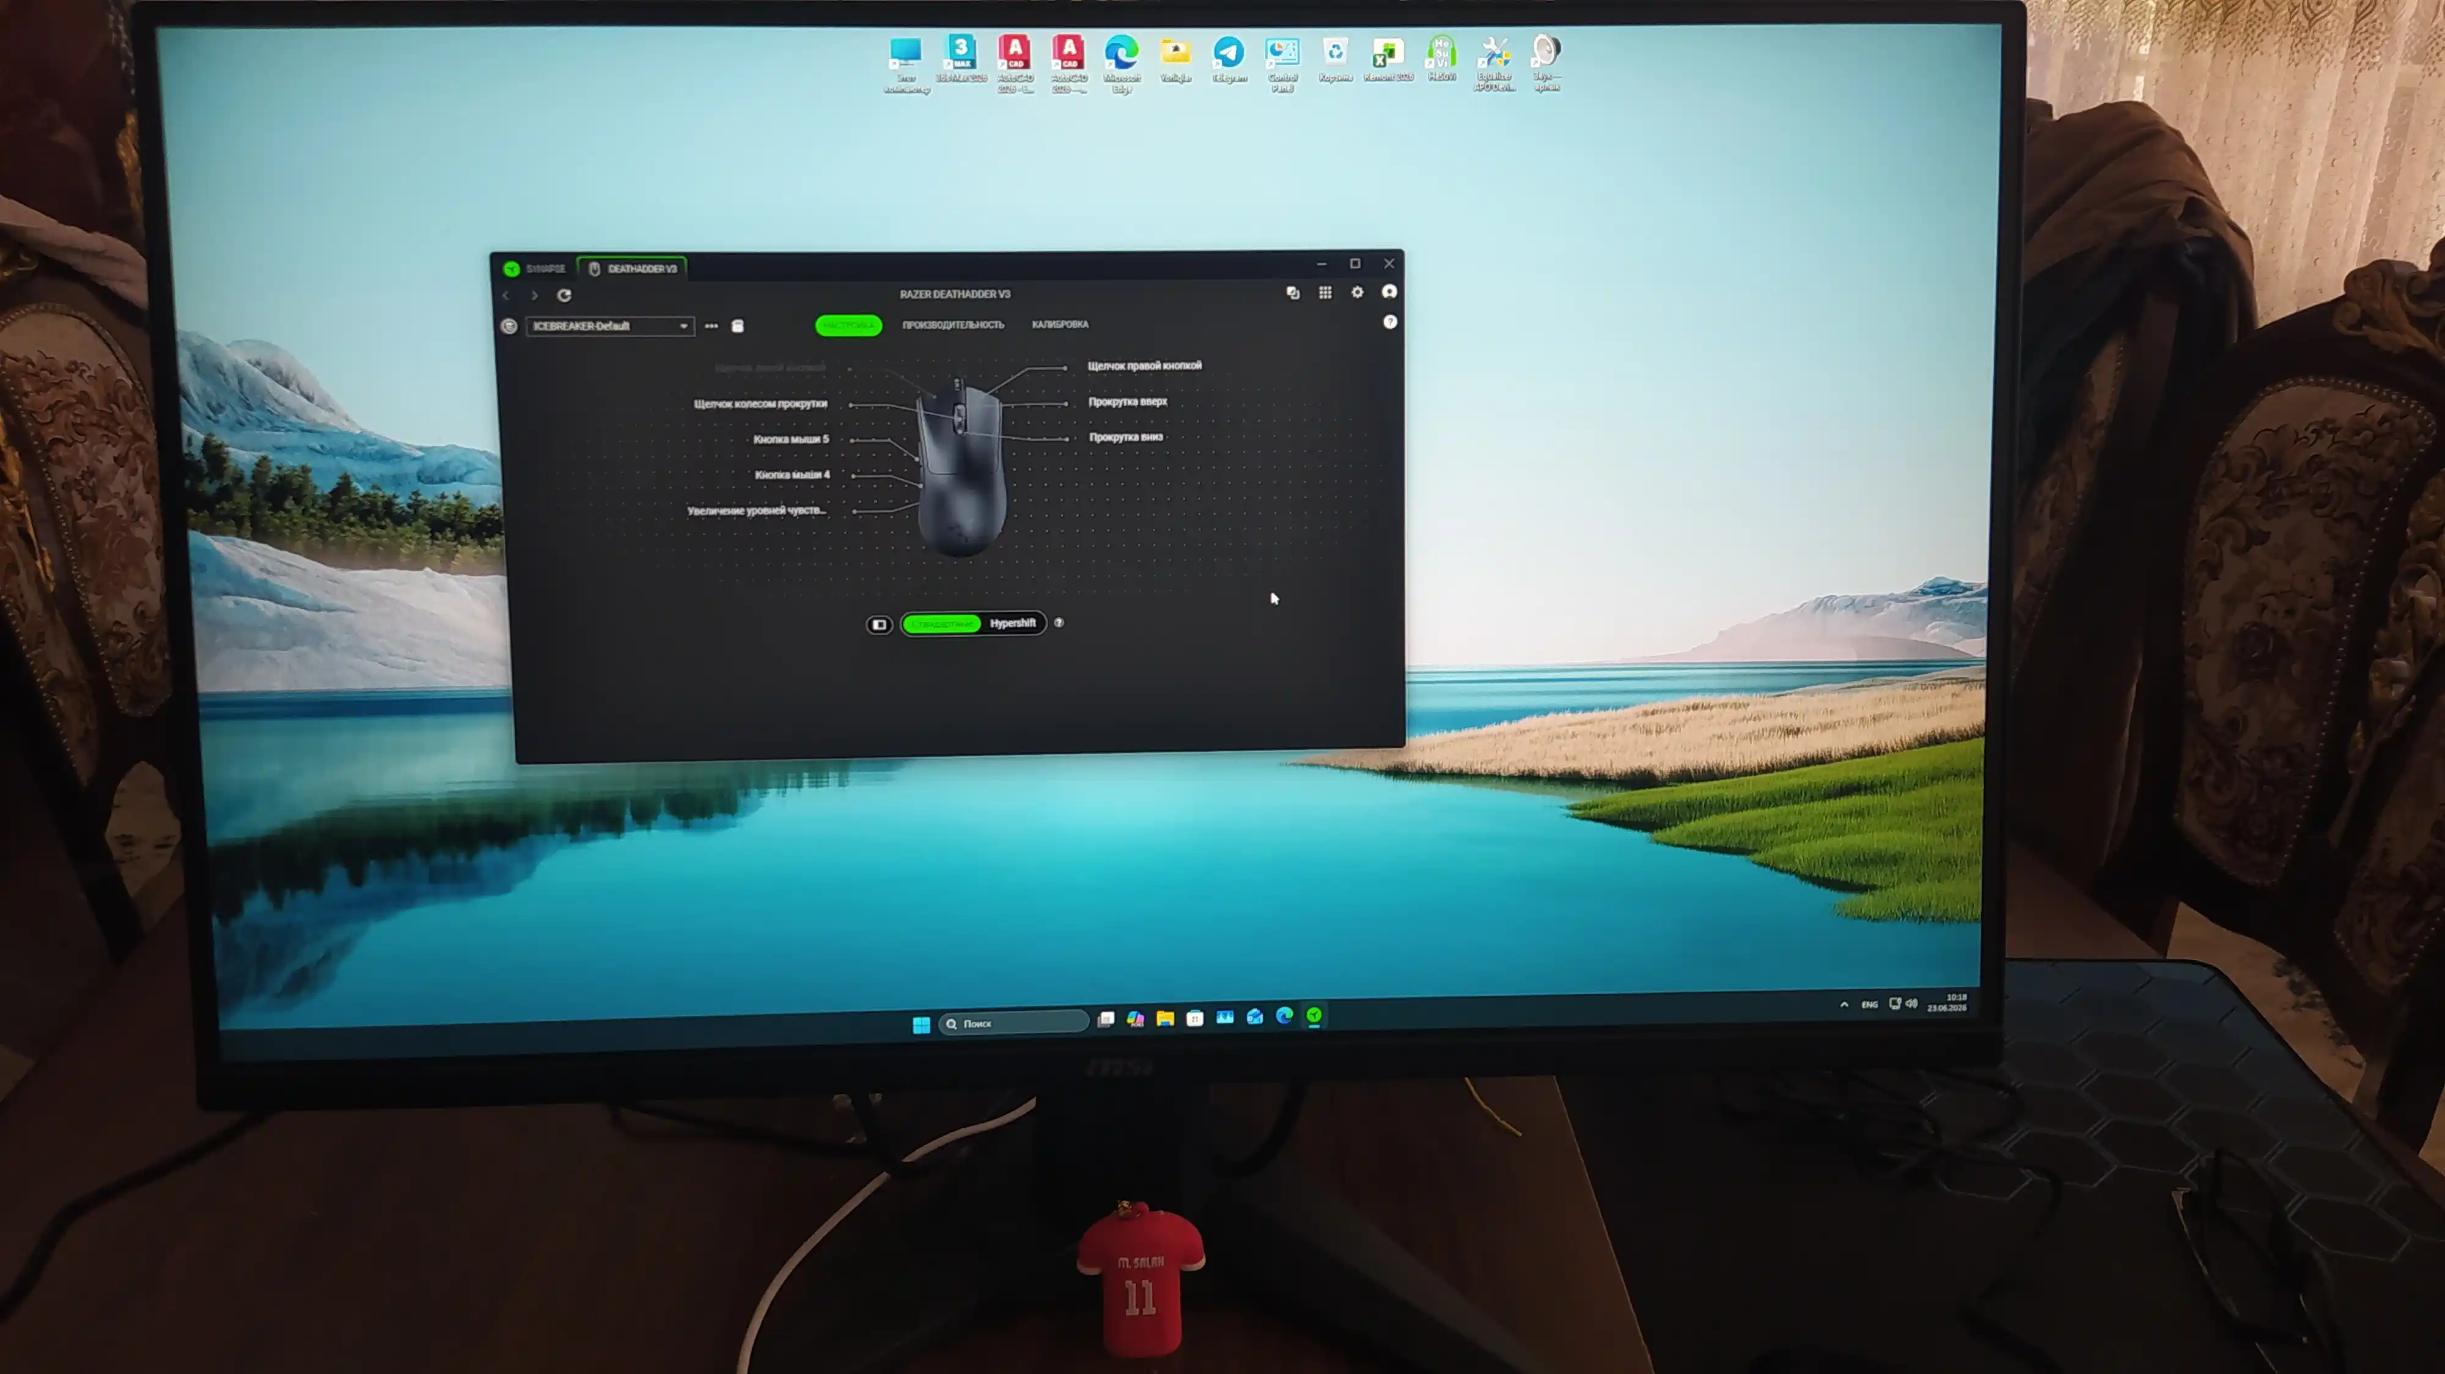Toggle the mouse view switch icon
The width and height of the screenshot is (2445, 1374).
click(879, 625)
